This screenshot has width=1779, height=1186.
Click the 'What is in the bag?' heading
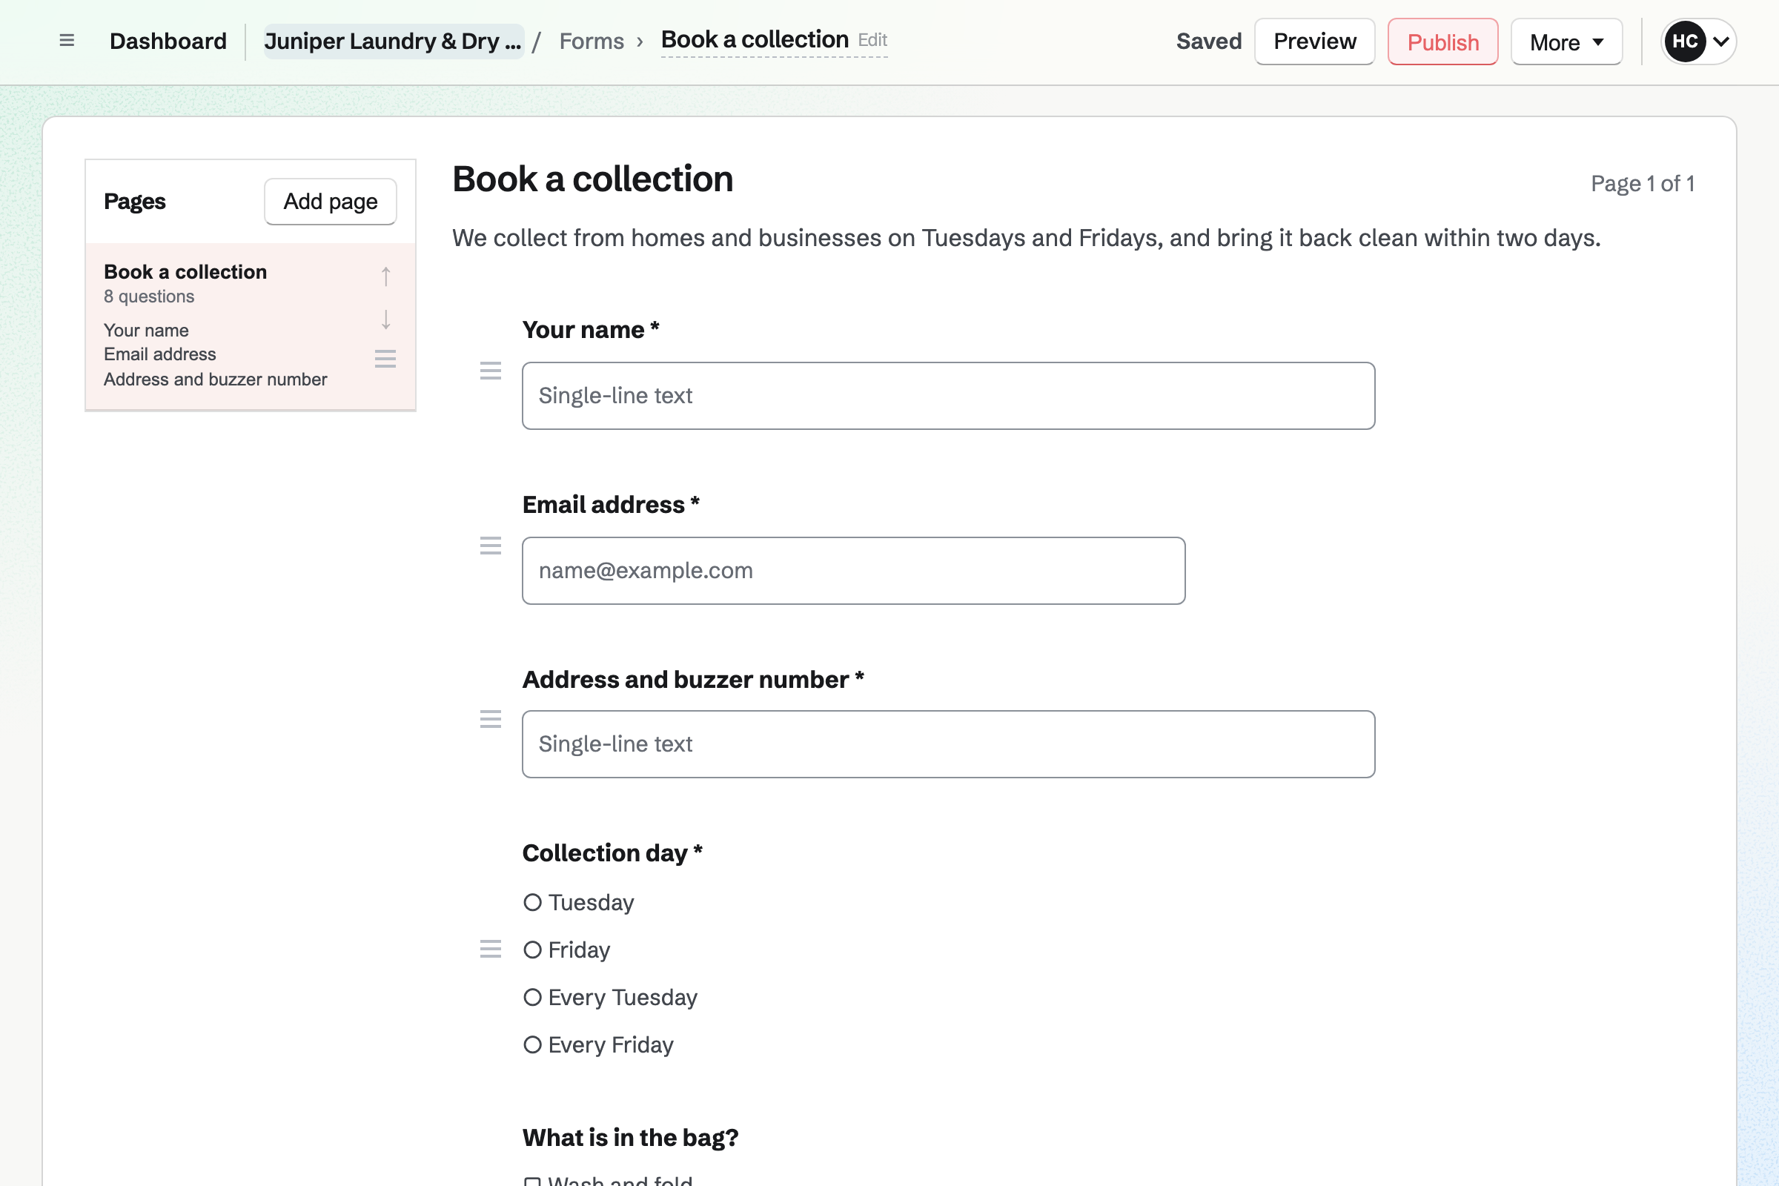(630, 1138)
